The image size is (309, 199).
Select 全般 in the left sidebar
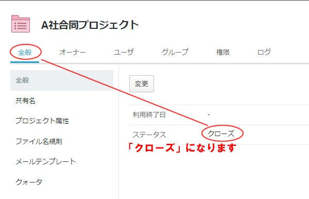tap(62, 80)
